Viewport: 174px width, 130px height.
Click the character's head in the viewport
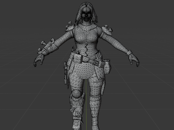click(86, 13)
